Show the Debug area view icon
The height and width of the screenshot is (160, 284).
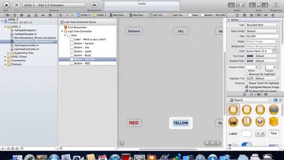pyautogui.click(x=259, y=5)
